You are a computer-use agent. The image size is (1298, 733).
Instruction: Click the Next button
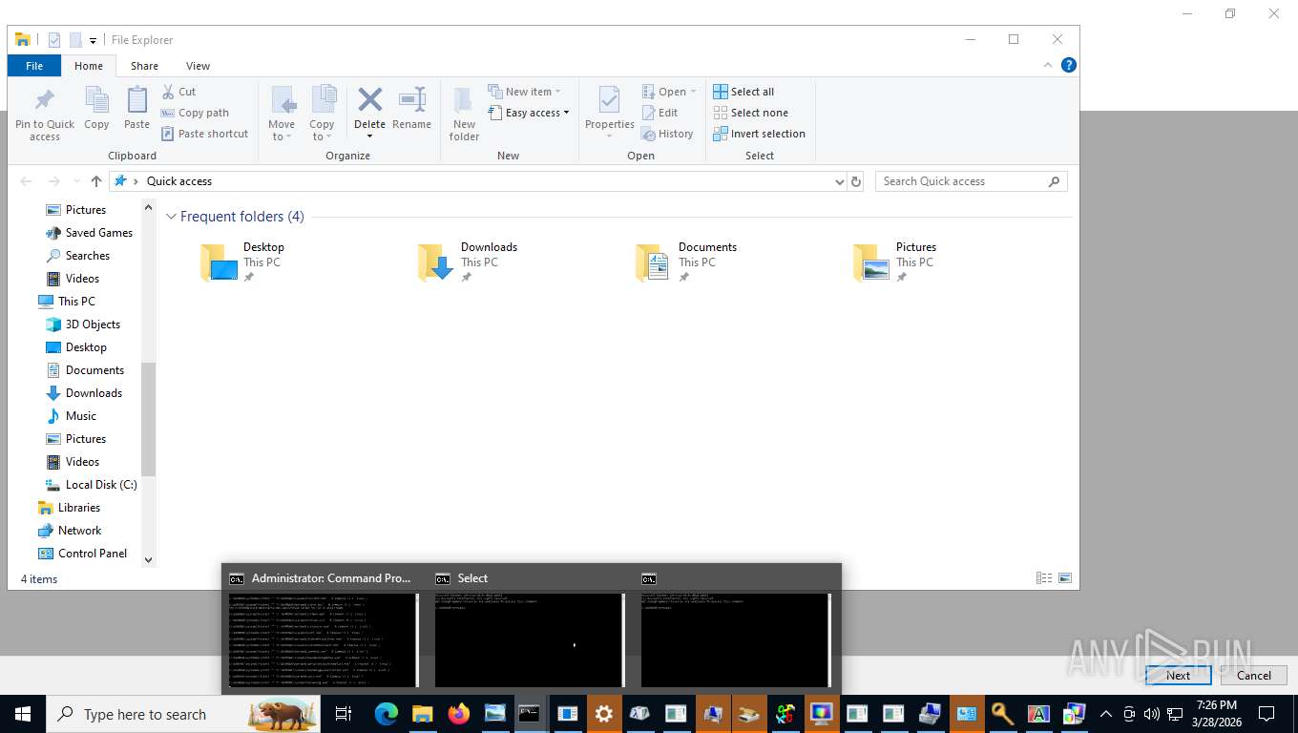click(1178, 675)
